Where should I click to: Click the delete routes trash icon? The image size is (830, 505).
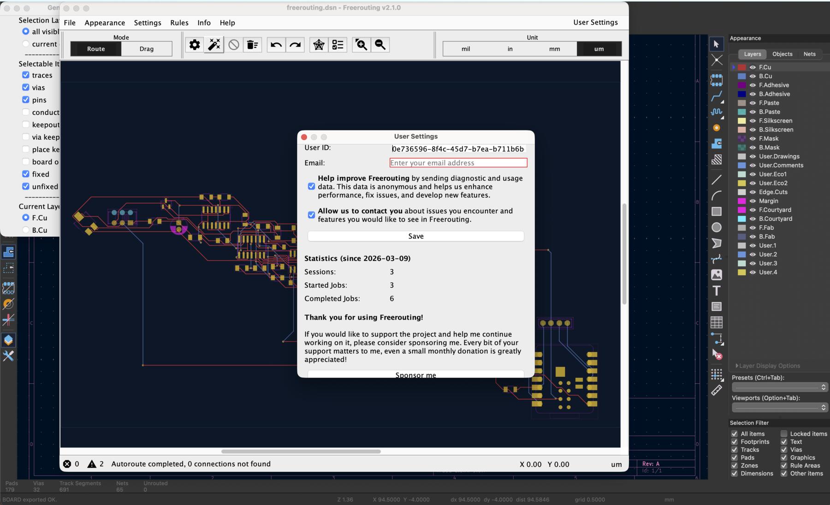[252, 45]
